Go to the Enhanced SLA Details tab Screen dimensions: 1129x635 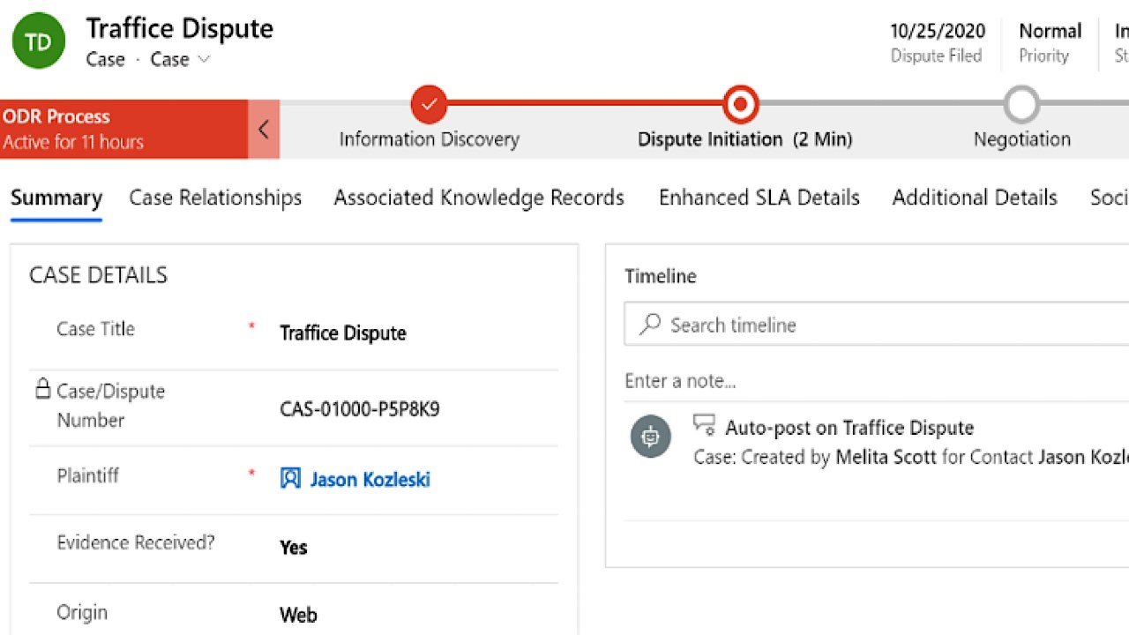click(x=759, y=198)
